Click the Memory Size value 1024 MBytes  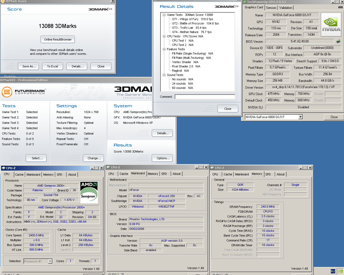pos(240,190)
